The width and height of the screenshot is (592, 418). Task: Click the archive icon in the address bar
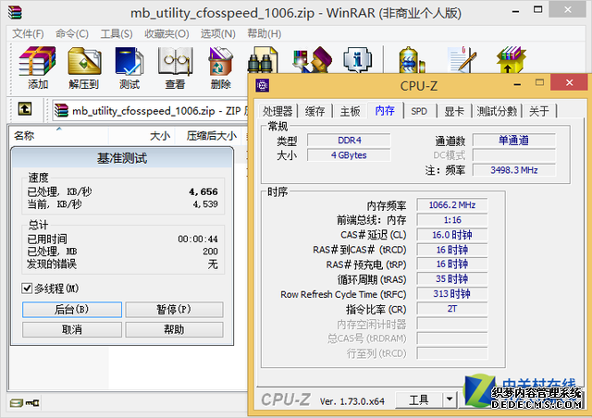pyautogui.click(x=61, y=110)
